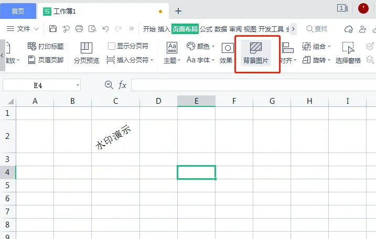Screen dimensions: 376x239
Task: Click the Undo arrow
Action: coord(105,29)
